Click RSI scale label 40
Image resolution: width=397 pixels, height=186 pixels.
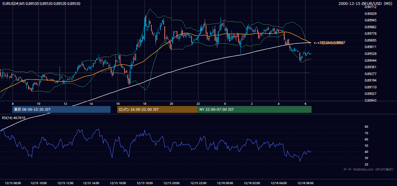(x=366, y=152)
